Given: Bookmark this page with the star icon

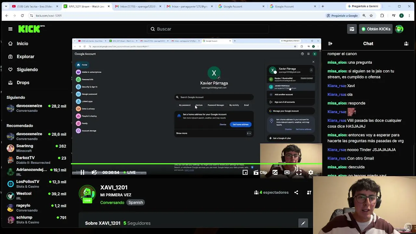Looking at the screenshot, I should click(x=371, y=16).
